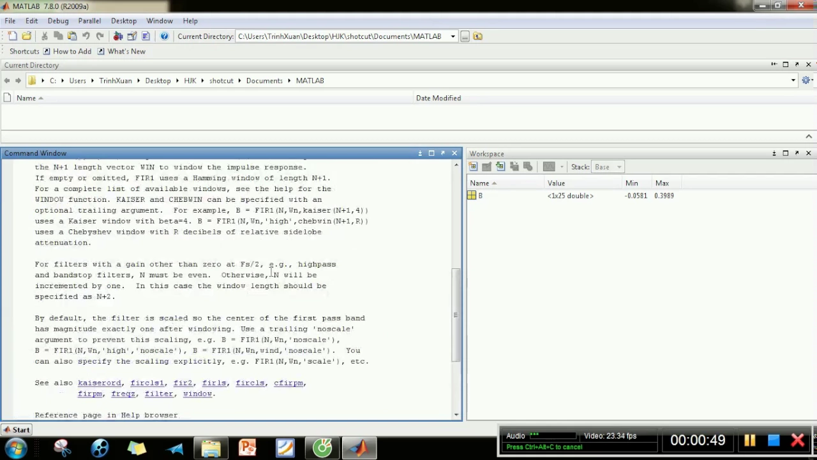The height and width of the screenshot is (460, 817).
Task: Browse for folder ellipsis button
Action: pyautogui.click(x=465, y=36)
